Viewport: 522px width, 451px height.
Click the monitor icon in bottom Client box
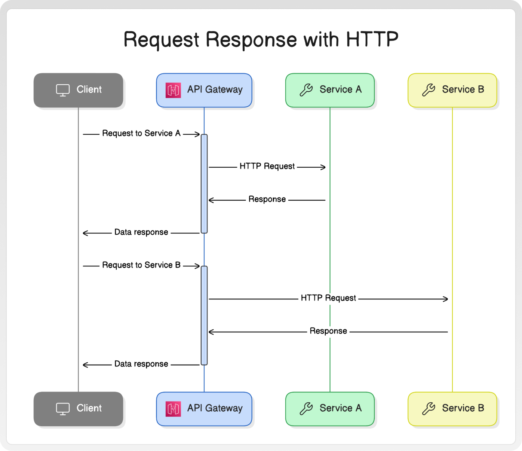(63, 409)
